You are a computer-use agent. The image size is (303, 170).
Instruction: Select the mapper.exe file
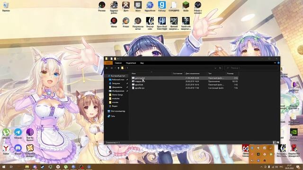185,81
